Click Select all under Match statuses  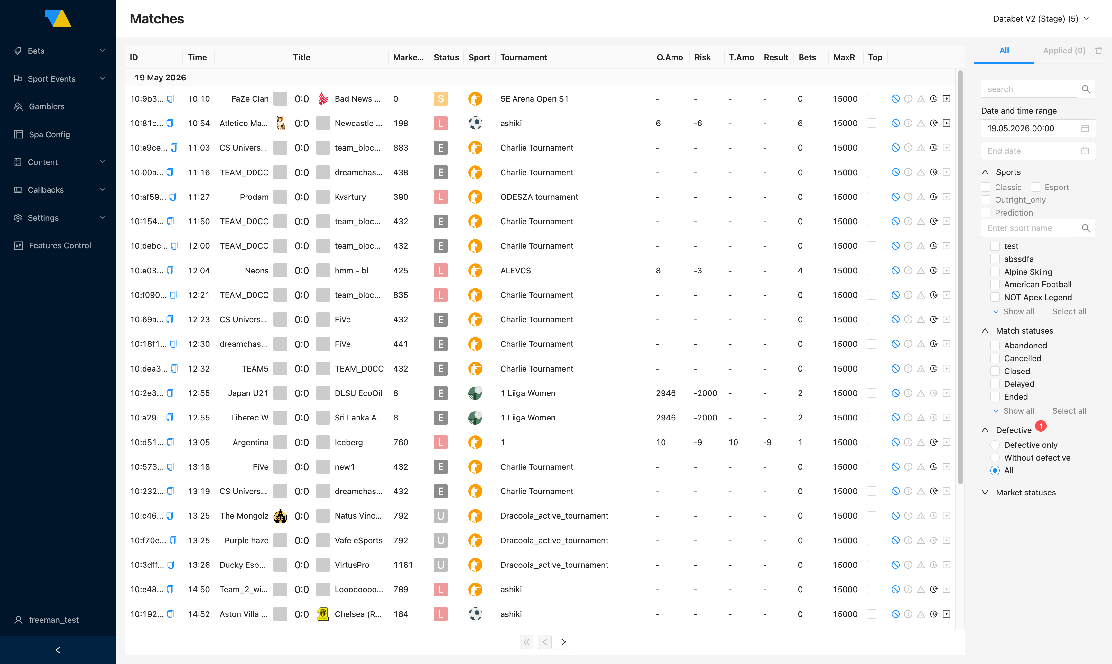pyautogui.click(x=1069, y=411)
